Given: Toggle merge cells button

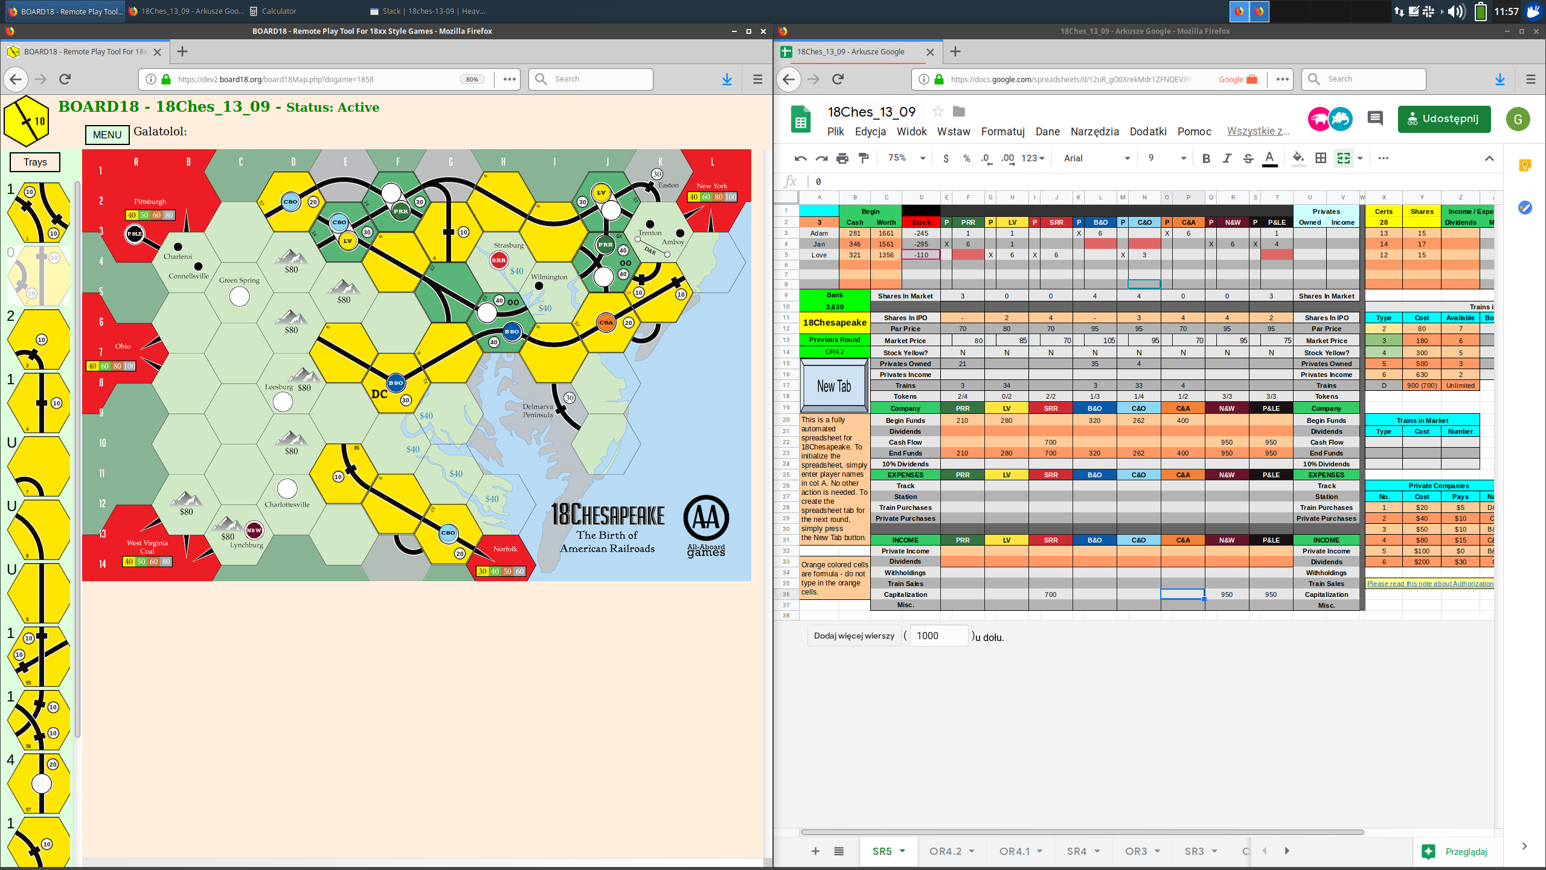Looking at the screenshot, I should [1344, 158].
